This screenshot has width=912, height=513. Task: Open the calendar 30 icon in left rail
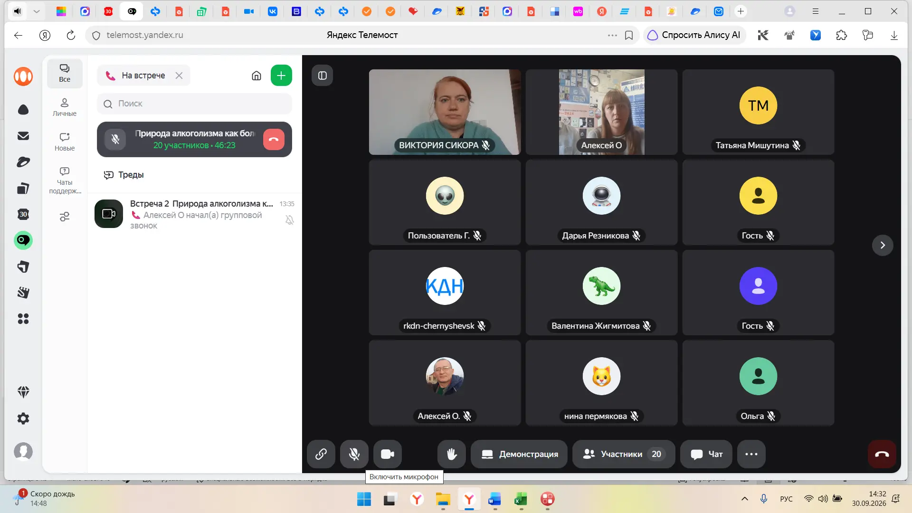(x=23, y=214)
